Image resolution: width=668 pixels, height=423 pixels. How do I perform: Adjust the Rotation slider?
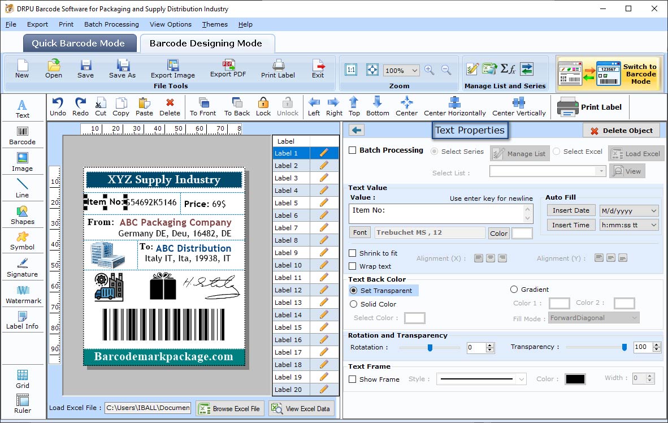[x=430, y=348]
